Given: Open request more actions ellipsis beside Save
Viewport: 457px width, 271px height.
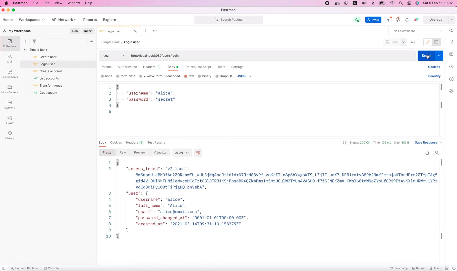Looking at the screenshot, I should 413,42.
